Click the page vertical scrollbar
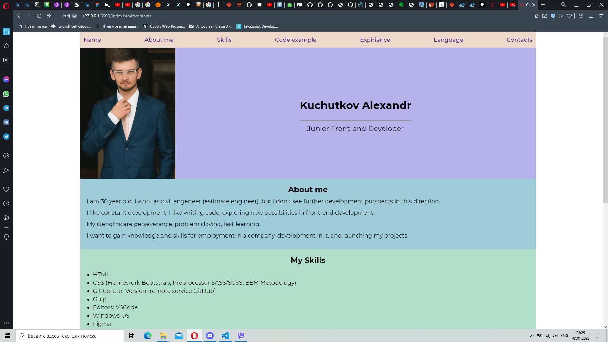 (605, 120)
